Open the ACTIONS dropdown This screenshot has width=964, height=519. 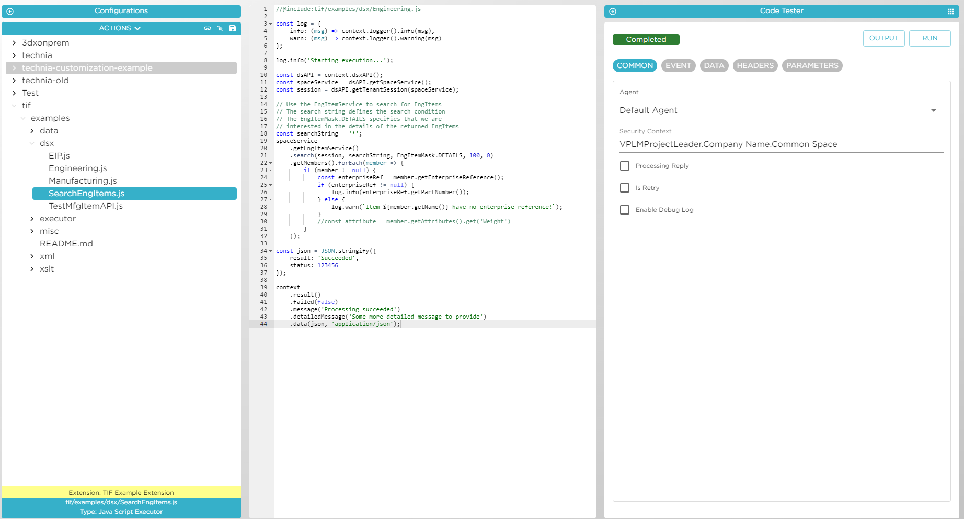coord(120,28)
